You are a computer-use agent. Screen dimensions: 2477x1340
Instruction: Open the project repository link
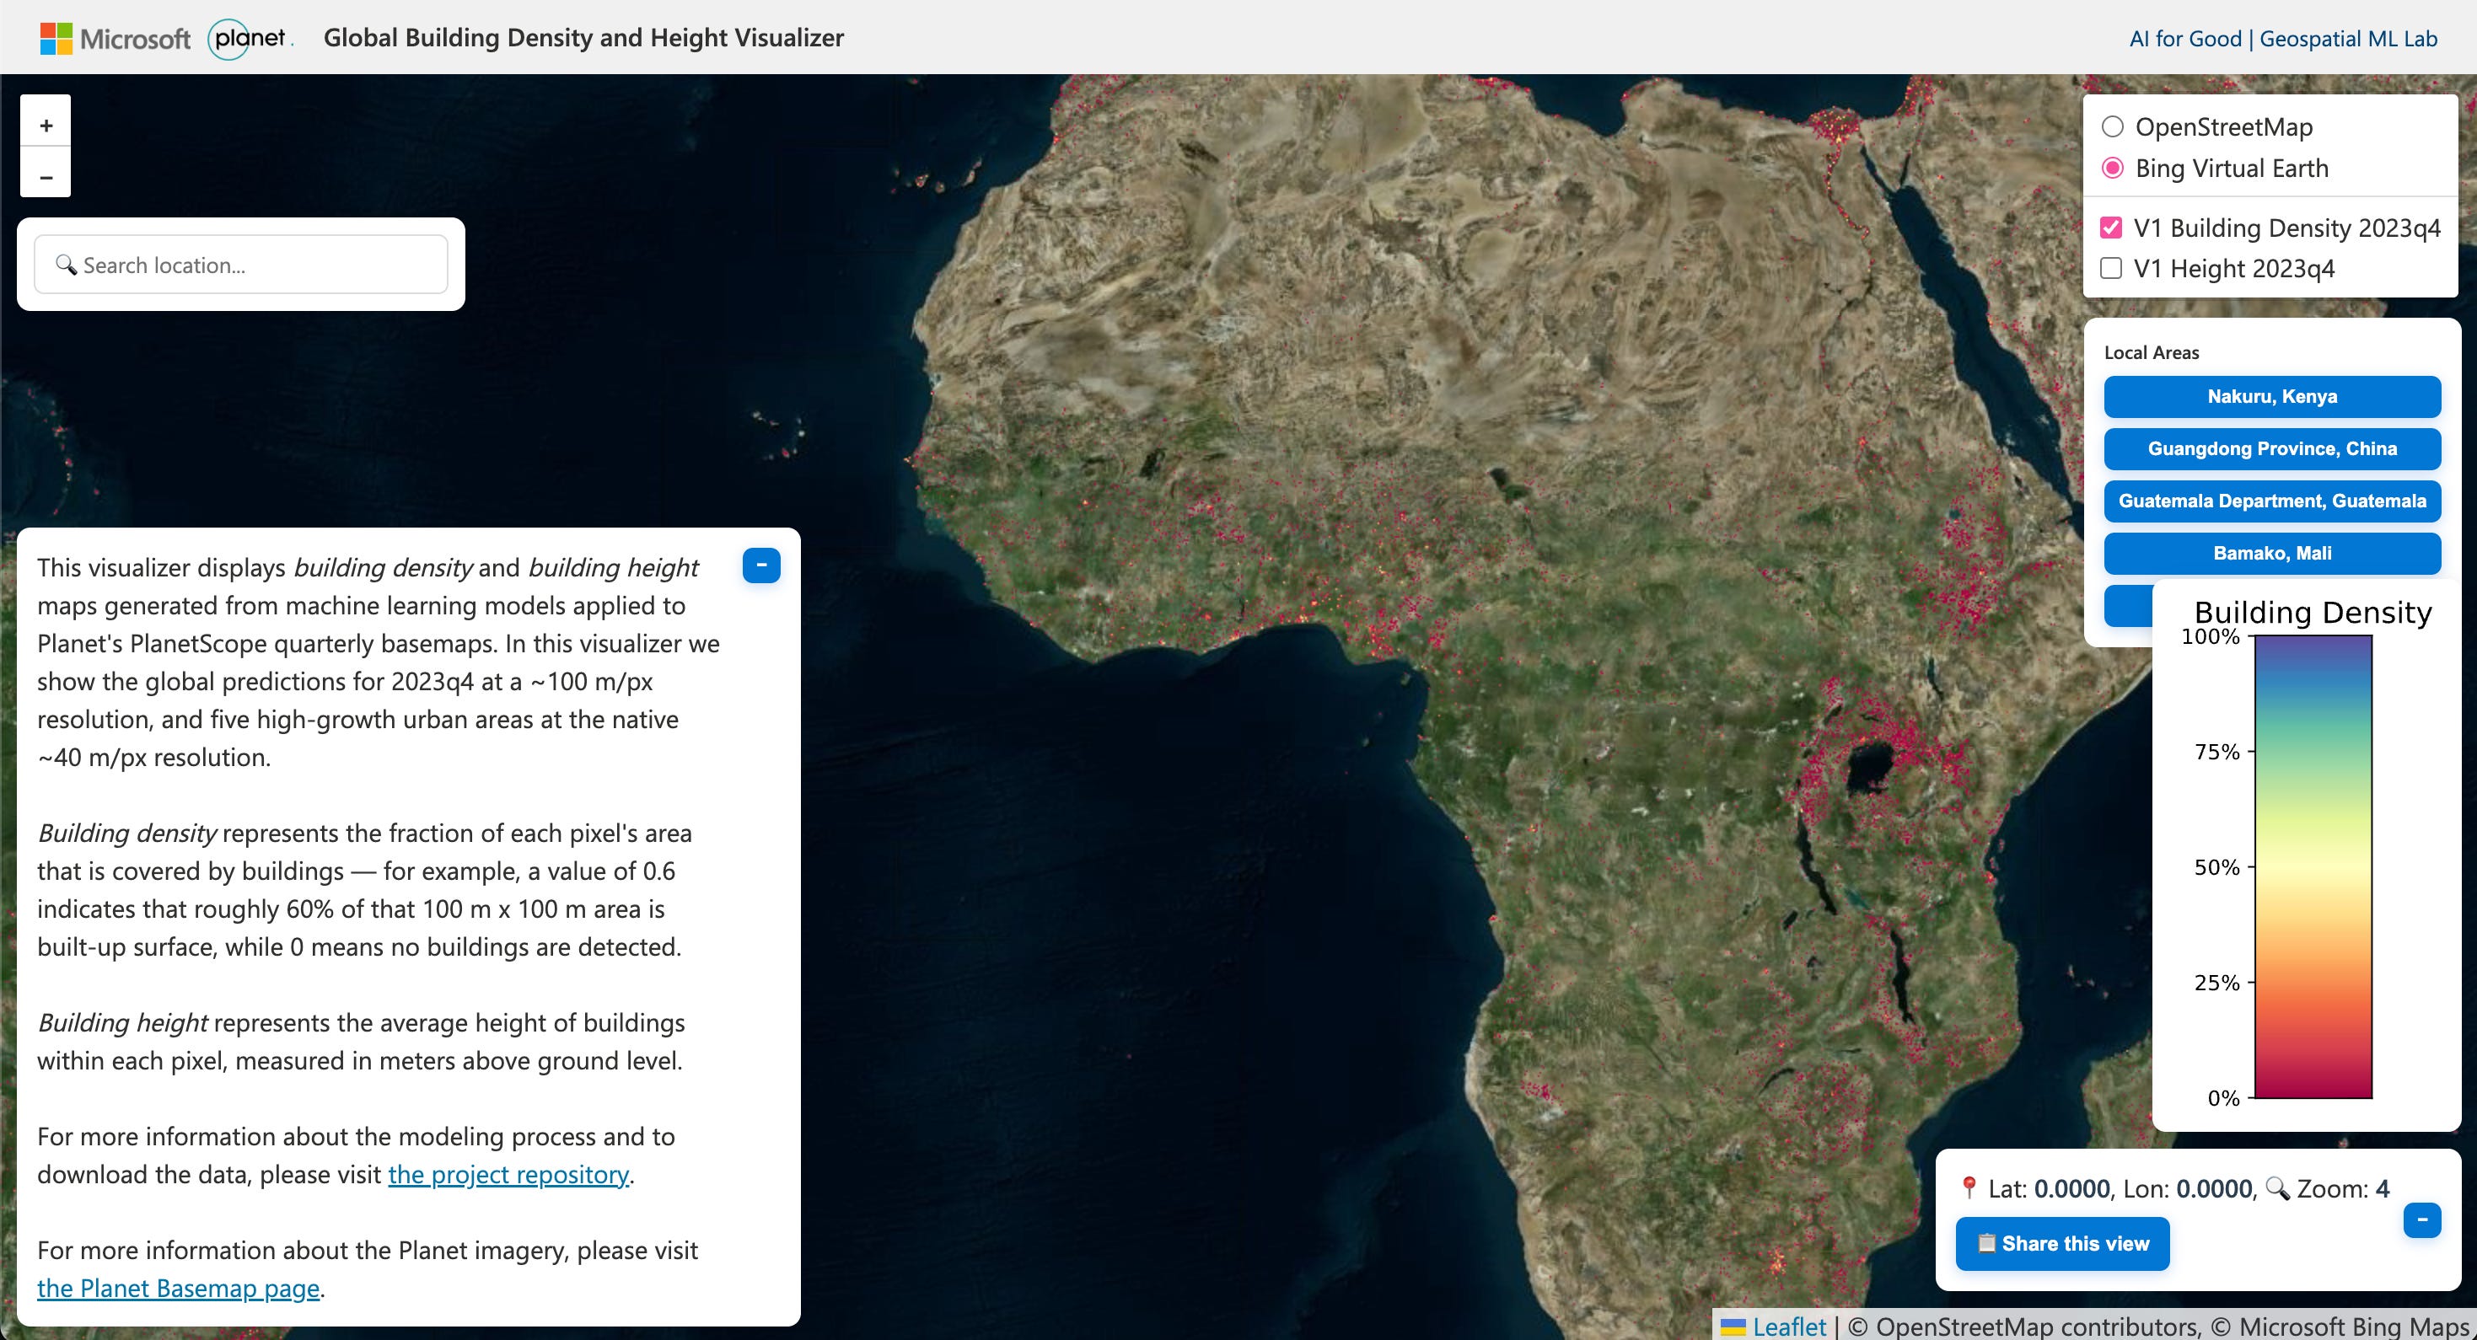[508, 1175]
